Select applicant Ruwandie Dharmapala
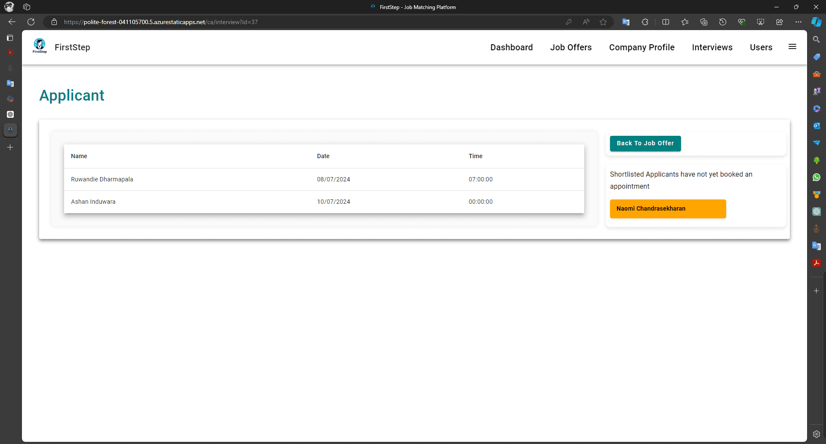 click(x=102, y=179)
